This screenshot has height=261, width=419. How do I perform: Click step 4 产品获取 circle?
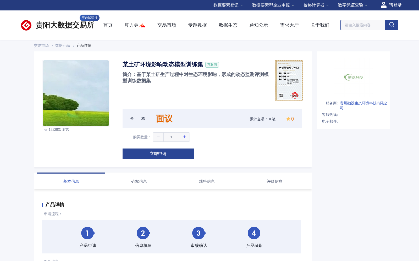(254, 233)
